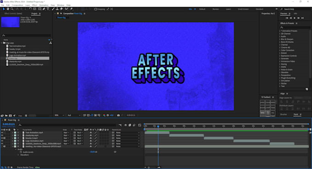Select the Hand tool
Viewport: 312px width, 169px height.
(x=8, y=9)
